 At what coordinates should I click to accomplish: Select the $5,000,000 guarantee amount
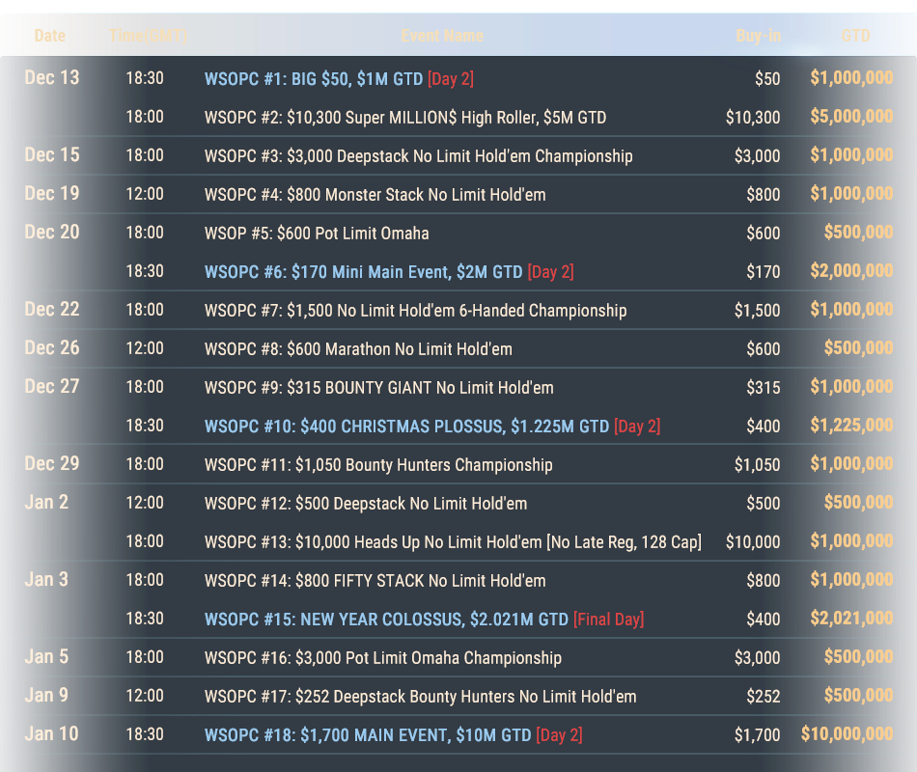(x=851, y=116)
